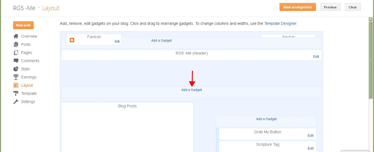
Task: Click the Comments speech bubble icon
Action: pos(16,61)
